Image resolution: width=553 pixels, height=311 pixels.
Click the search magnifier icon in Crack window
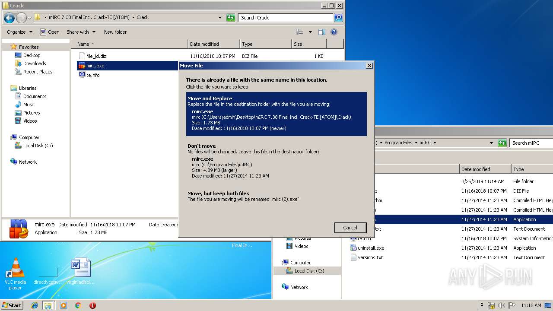tap(338, 18)
